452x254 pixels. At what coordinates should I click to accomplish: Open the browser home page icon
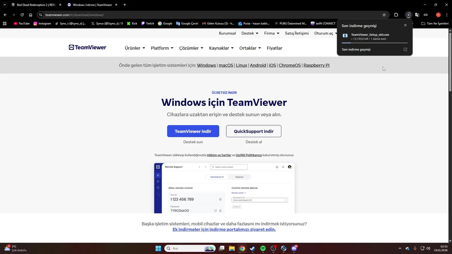coord(31,15)
